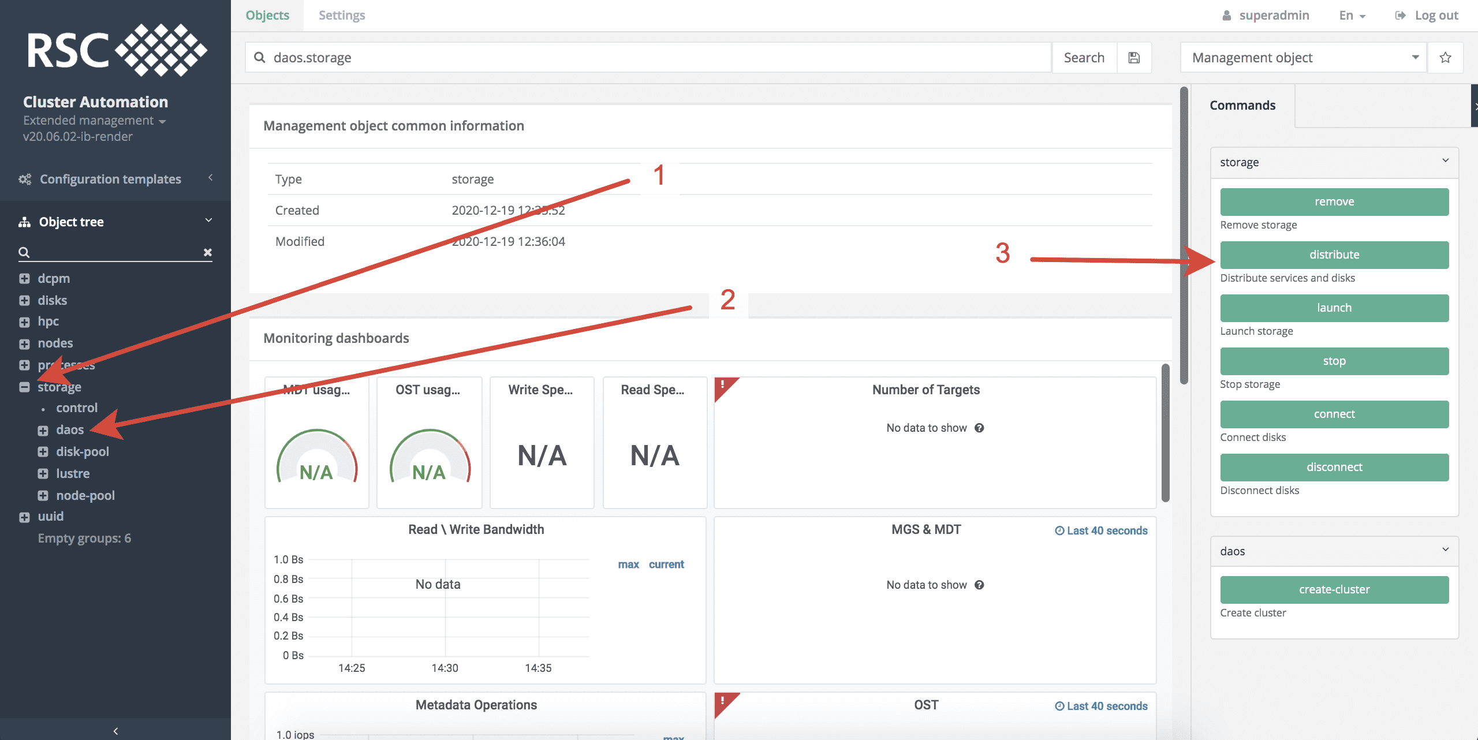Screen dimensions: 1478x740
Task: Click the create-cluster button
Action: 1334,590
